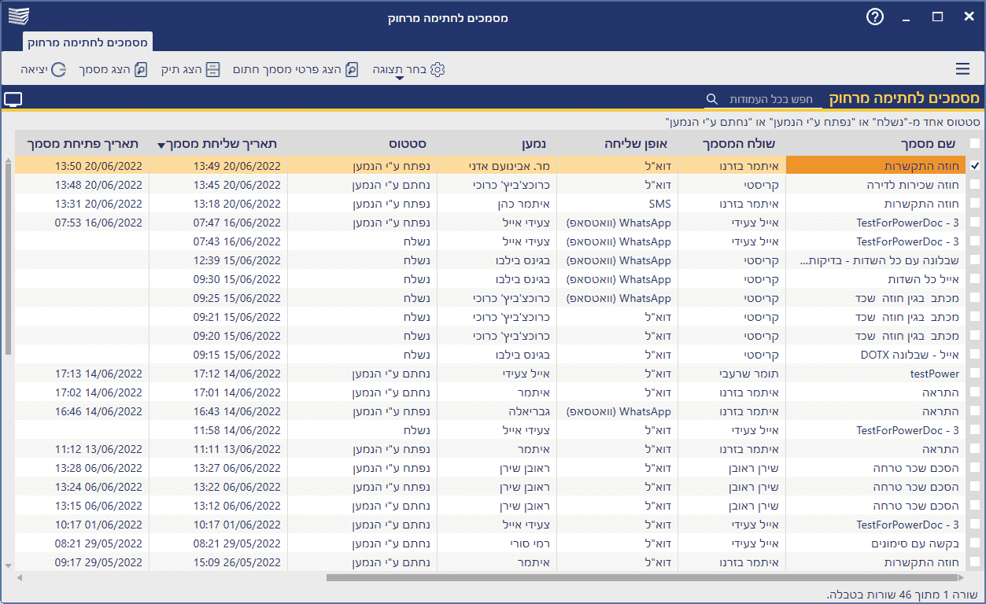
Task: Click the search-all-columns input field
Action: point(762,99)
